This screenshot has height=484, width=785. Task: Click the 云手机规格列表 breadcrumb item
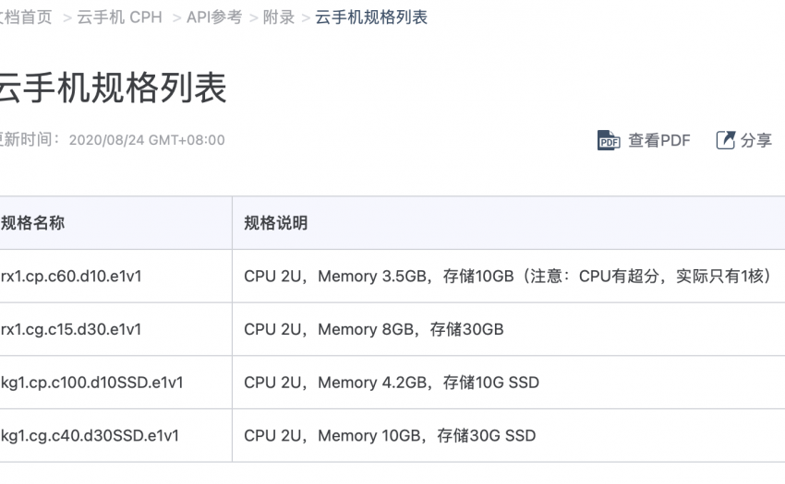coord(371,18)
